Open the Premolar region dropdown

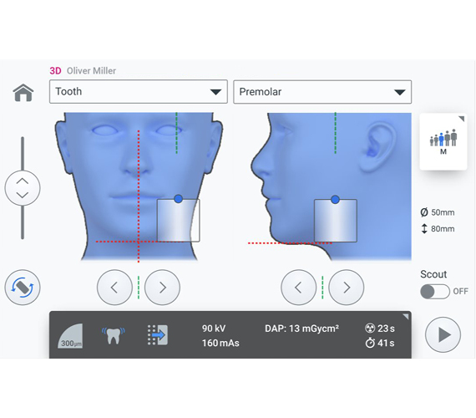coord(322,92)
